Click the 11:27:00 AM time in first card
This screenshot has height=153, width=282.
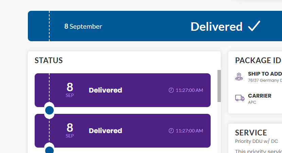189,90
